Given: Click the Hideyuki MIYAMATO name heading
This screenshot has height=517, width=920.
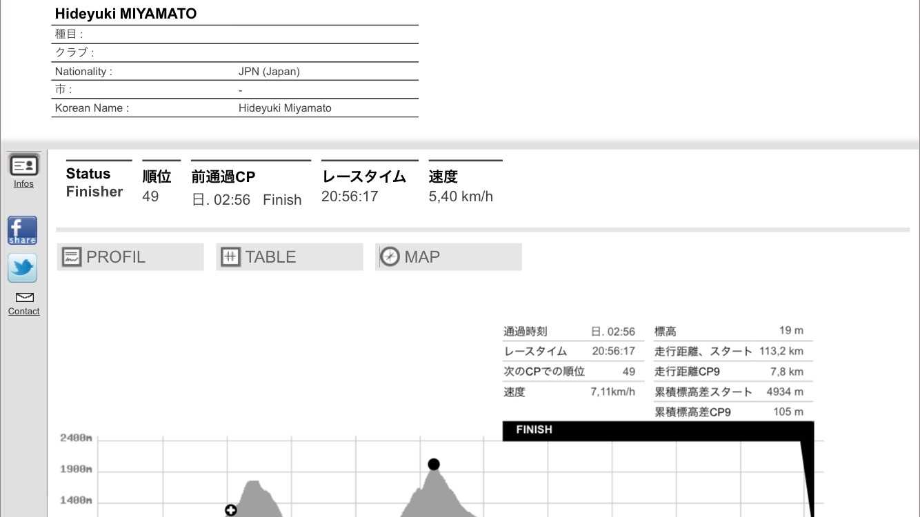Looking at the screenshot, I should [x=126, y=14].
